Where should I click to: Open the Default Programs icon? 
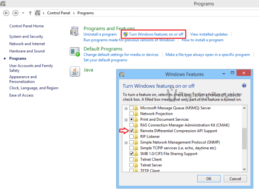click(75, 52)
